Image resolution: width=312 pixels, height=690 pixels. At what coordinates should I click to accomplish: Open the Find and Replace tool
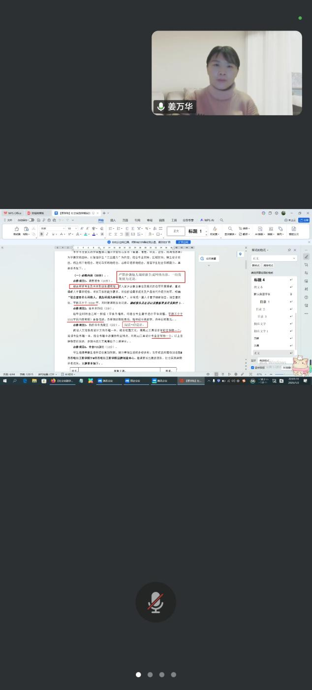click(x=230, y=231)
